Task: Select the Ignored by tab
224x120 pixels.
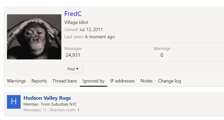Action: [x=94, y=81]
